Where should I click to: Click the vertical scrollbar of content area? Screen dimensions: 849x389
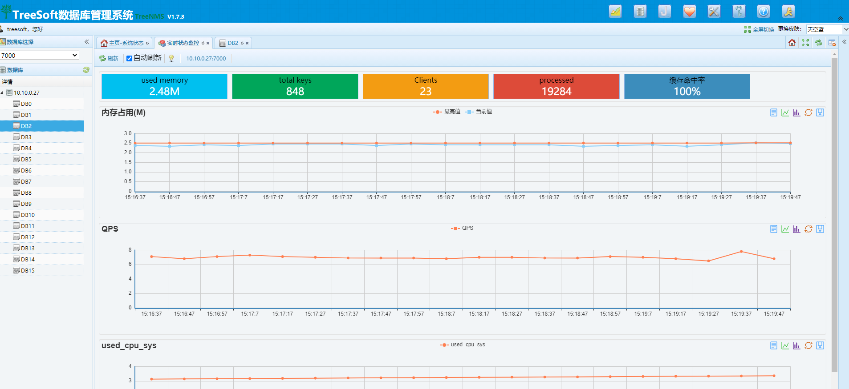[x=834, y=214]
